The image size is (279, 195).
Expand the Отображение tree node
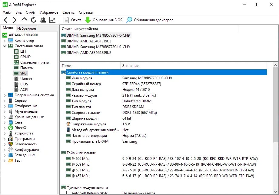5,106
